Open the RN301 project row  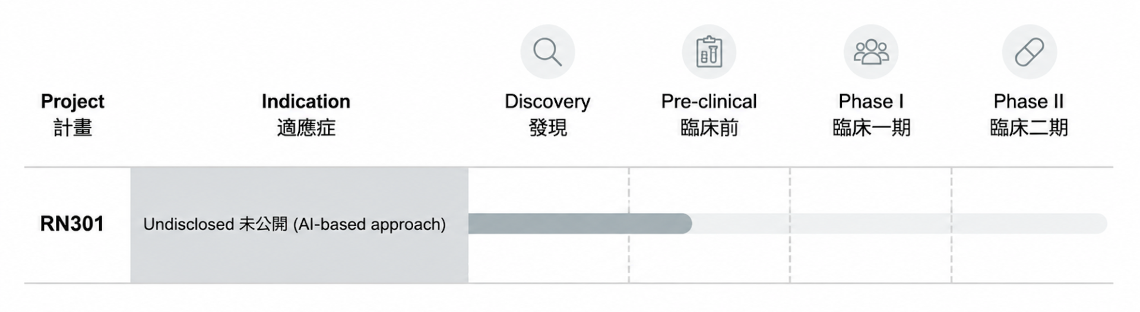click(568, 225)
